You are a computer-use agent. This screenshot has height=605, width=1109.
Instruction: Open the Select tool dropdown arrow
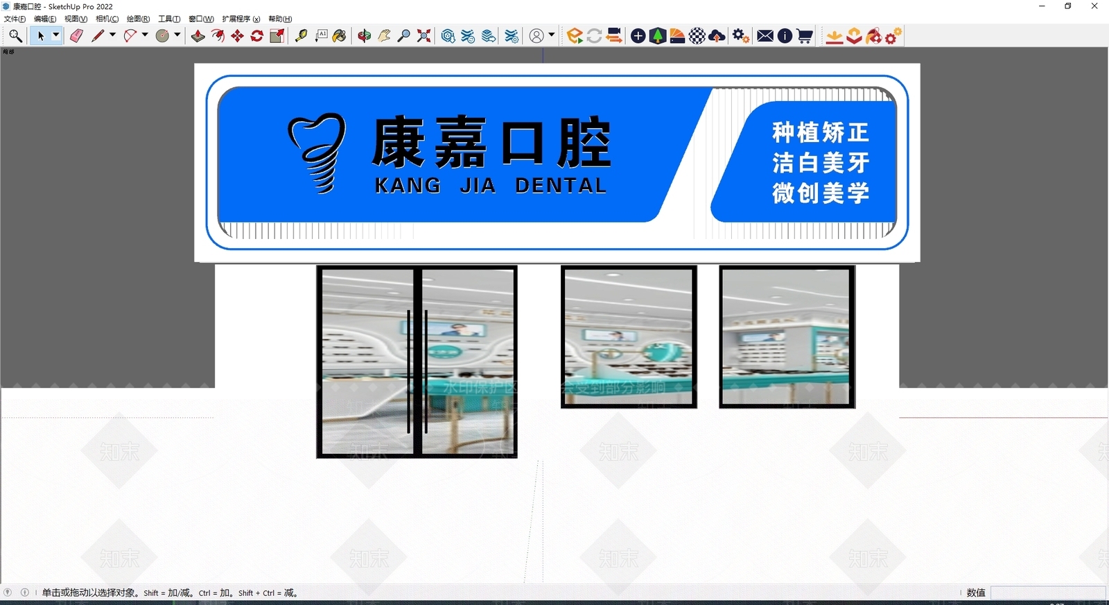click(56, 36)
